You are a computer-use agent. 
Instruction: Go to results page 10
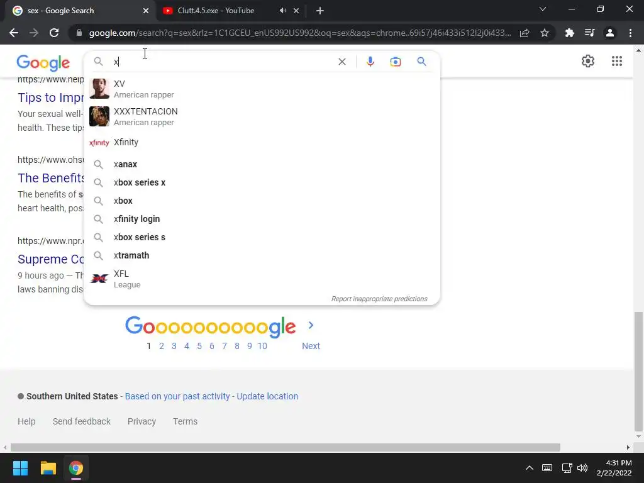point(262,347)
